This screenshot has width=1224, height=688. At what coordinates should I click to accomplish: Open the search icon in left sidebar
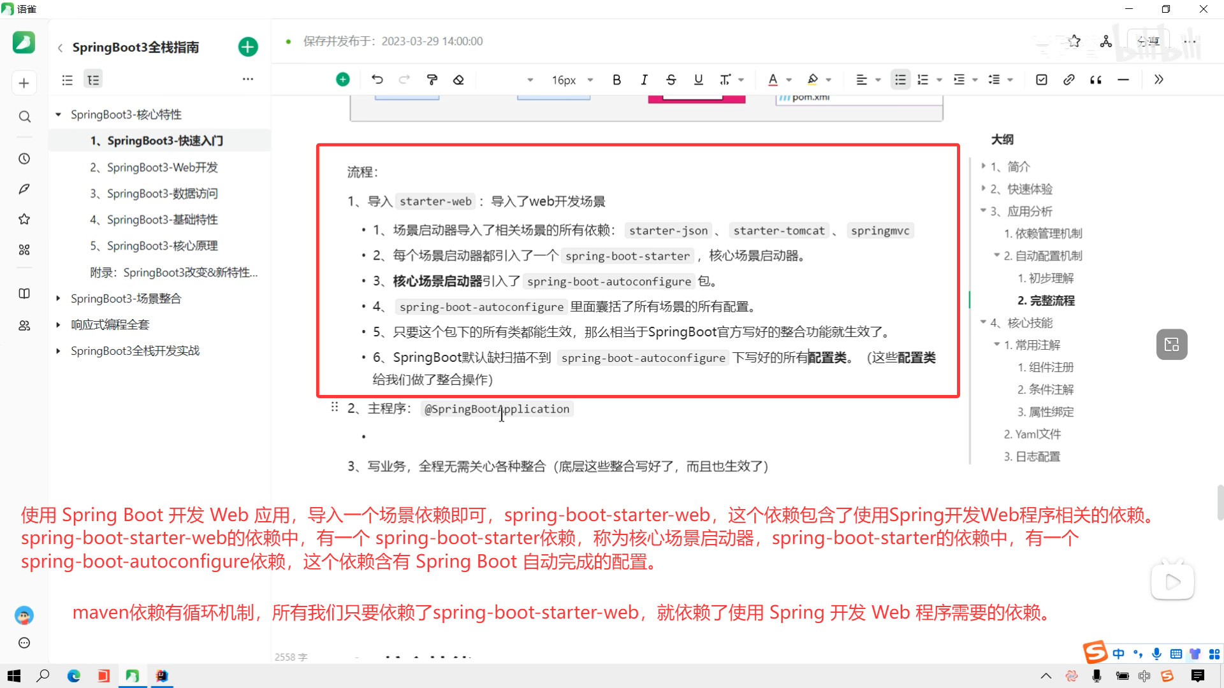[24, 117]
